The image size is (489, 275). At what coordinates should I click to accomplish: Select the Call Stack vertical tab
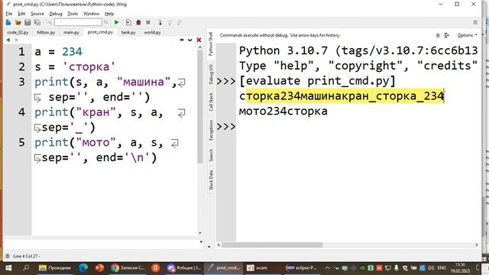211,102
